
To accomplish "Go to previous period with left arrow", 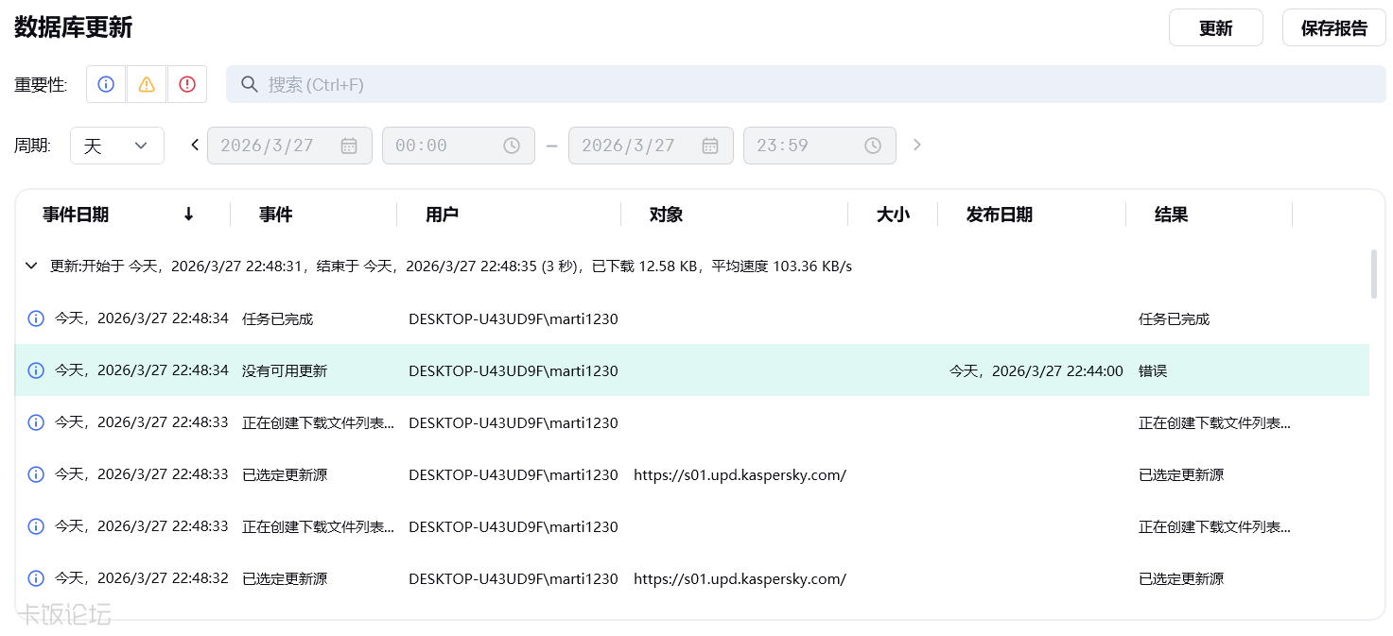I will point(195,145).
